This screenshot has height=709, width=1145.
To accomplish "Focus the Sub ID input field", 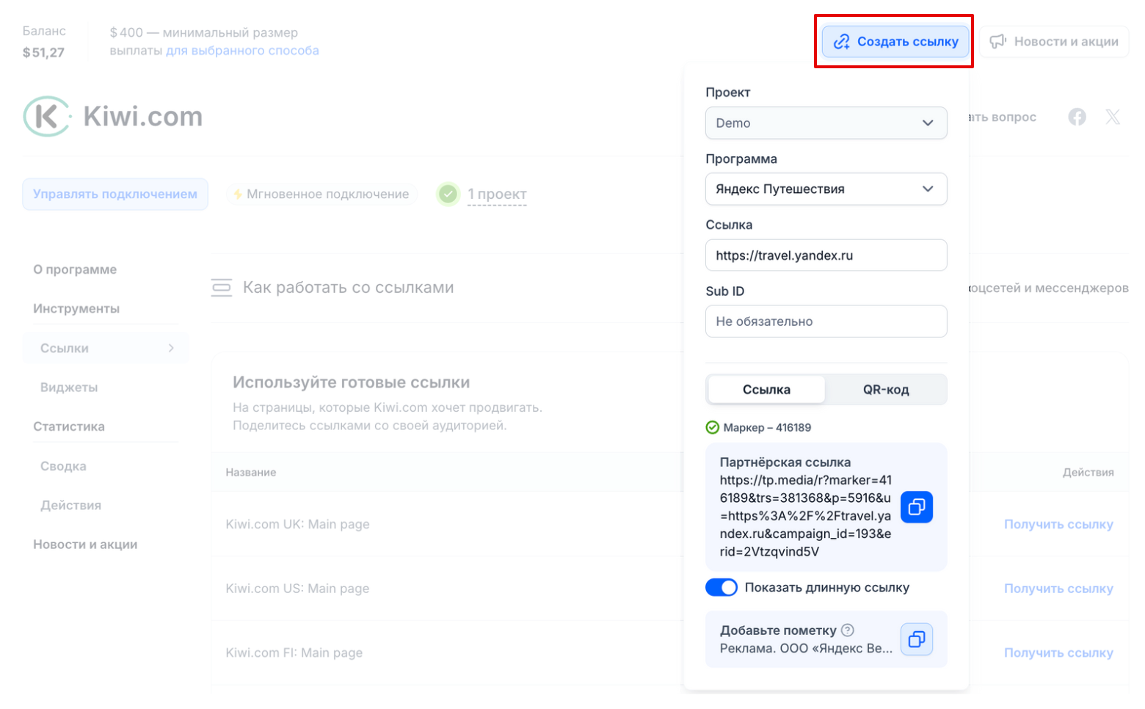I will [x=826, y=321].
